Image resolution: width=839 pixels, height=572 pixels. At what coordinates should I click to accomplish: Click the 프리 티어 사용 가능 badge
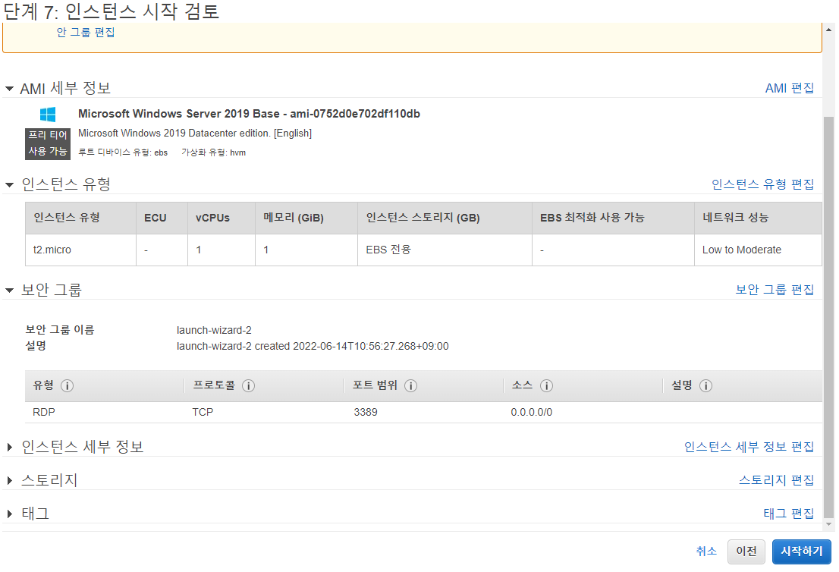(x=48, y=143)
